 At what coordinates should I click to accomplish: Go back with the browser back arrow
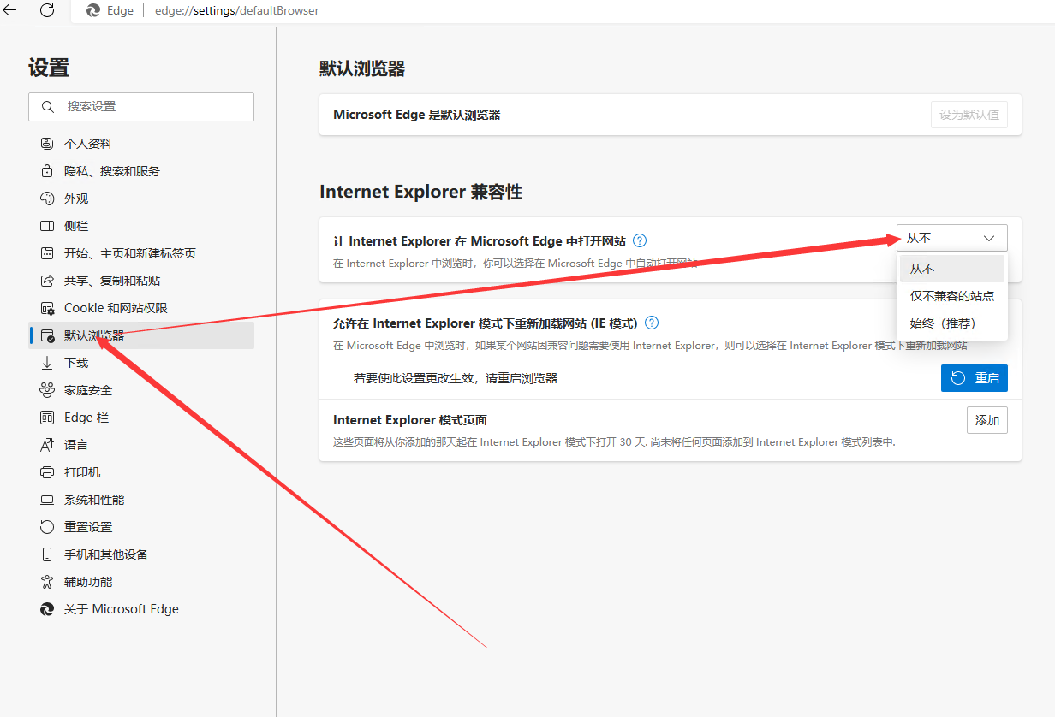(x=9, y=11)
